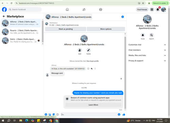Open the browser profile icon
Viewport: 170px width, 123px height.
149,3
